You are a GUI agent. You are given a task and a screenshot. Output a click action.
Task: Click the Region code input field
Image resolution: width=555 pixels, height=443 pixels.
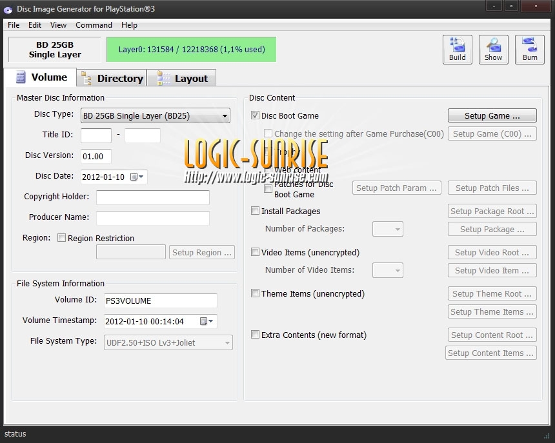(131, 252)
